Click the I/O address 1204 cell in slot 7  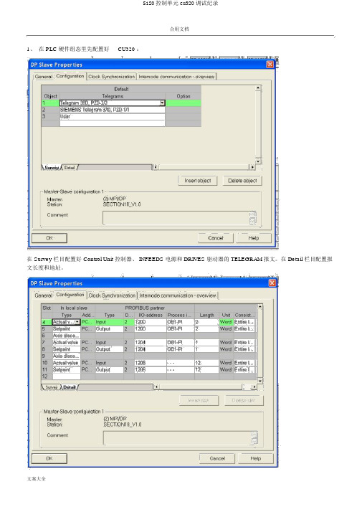tap(151, 343)
